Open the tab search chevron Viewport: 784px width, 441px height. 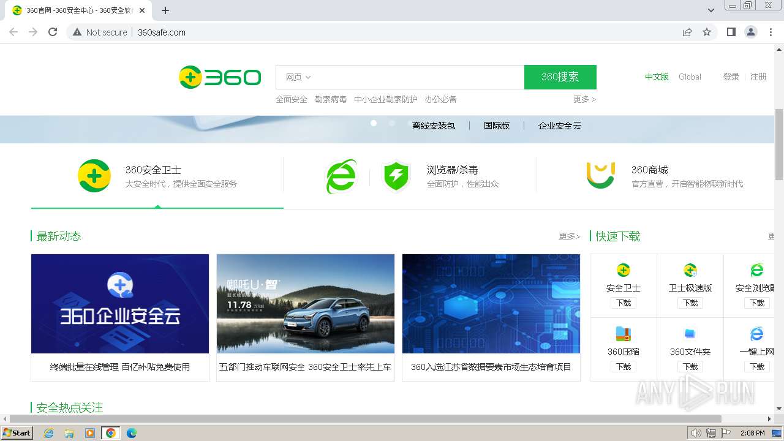coord(711,10)
